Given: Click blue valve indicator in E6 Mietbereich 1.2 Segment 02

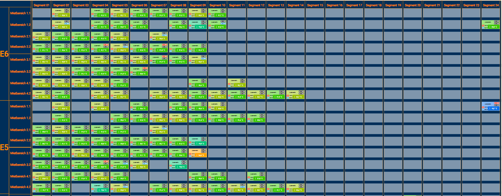Looking at the screenshot, I should click(67, 24).
